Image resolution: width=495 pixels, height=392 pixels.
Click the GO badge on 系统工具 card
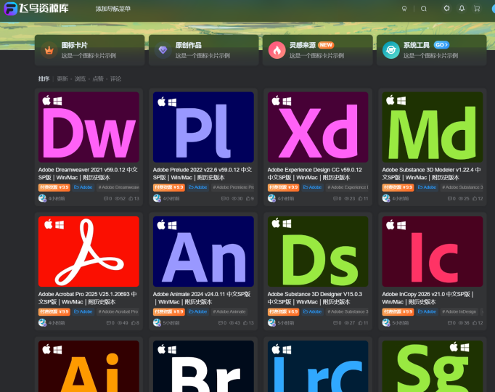(441, 45)
